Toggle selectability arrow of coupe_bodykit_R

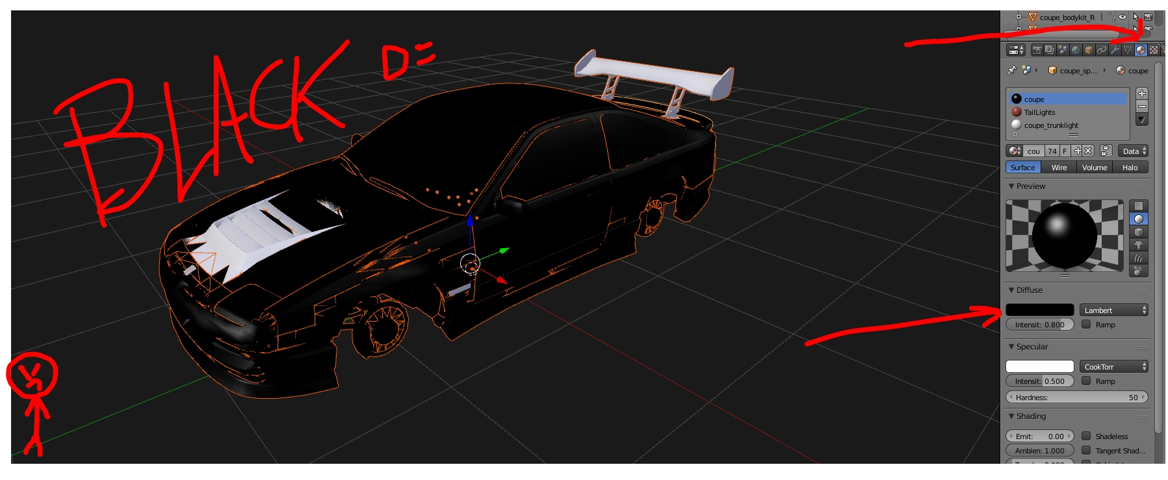1136,18
